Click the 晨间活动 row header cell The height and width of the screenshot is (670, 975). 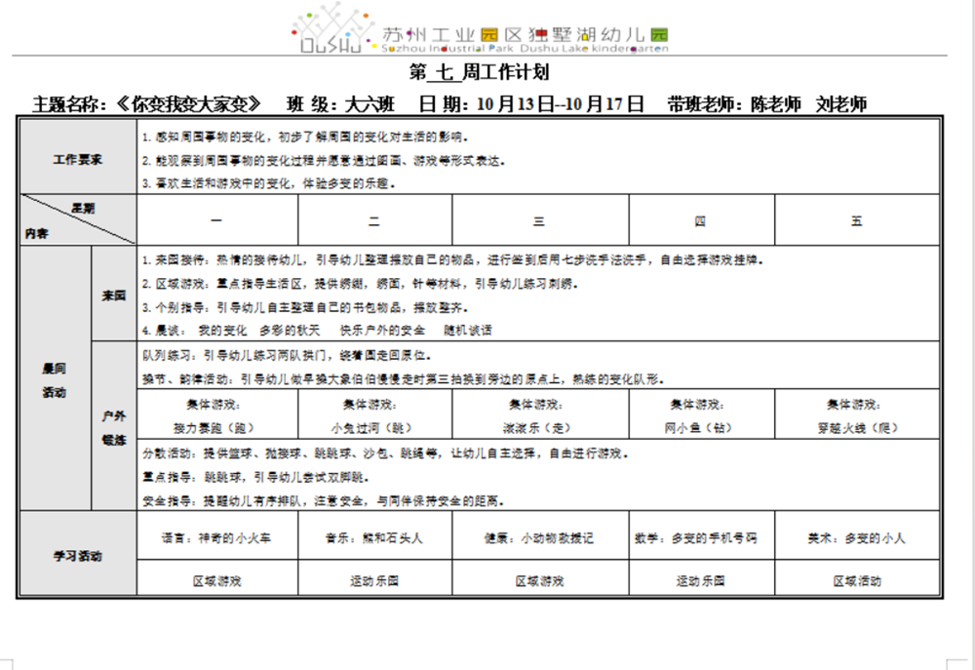coord(55,379)
